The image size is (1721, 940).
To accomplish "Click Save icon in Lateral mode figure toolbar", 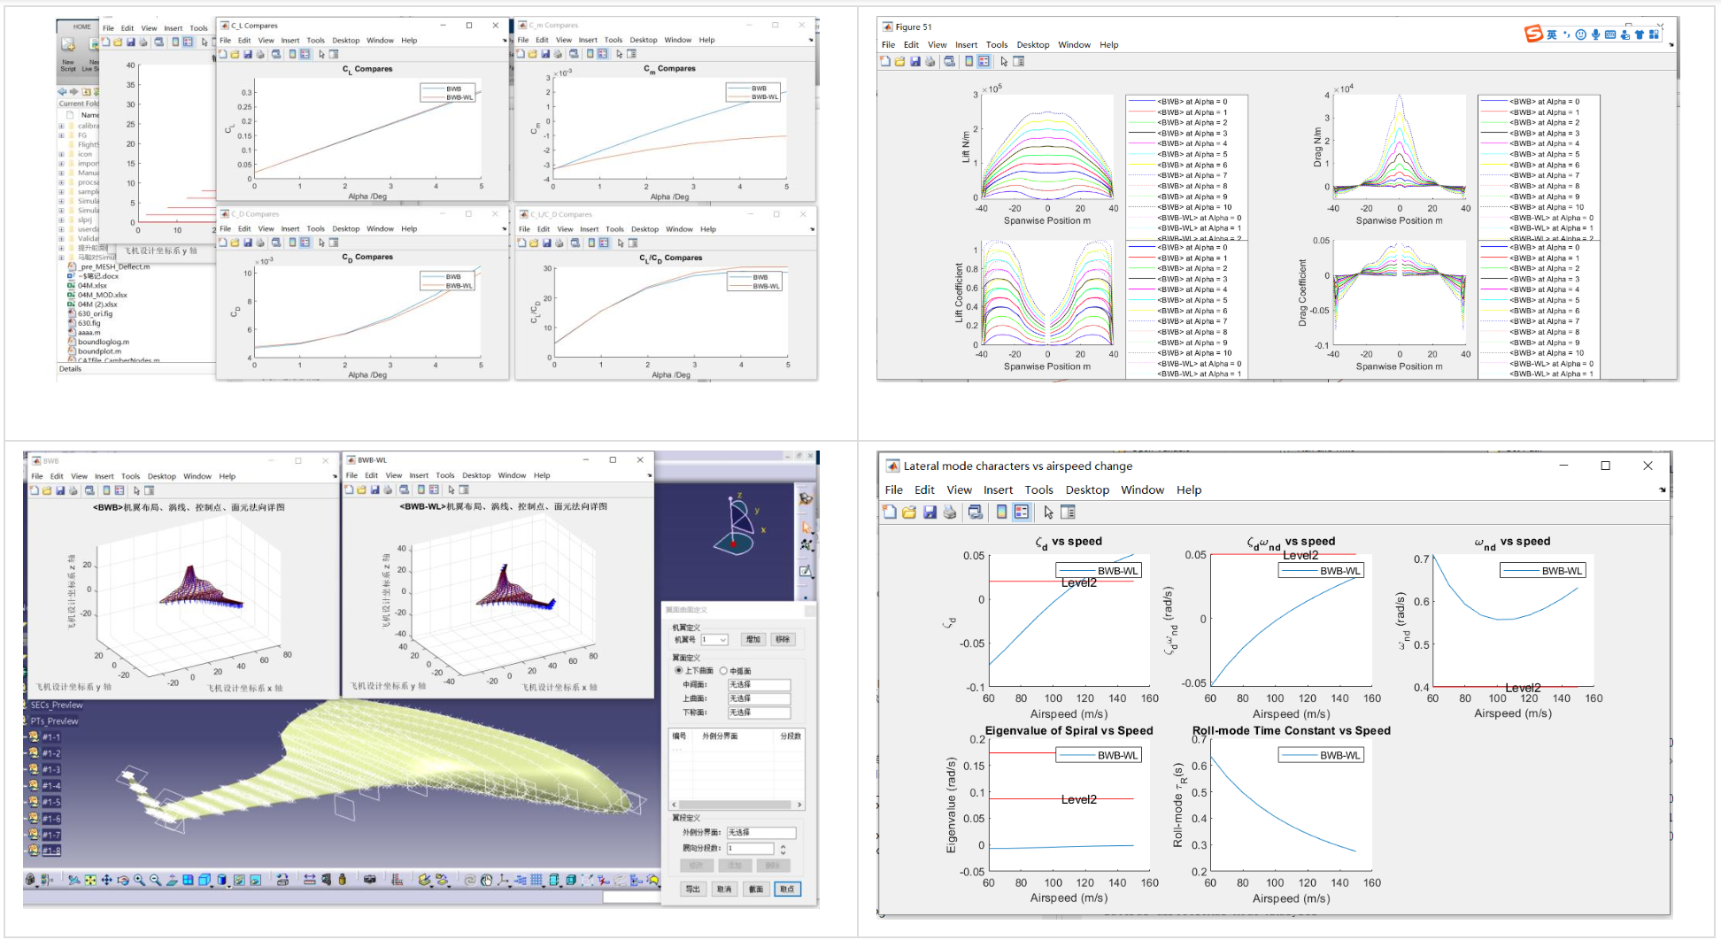I will click(x=930, y=512).
